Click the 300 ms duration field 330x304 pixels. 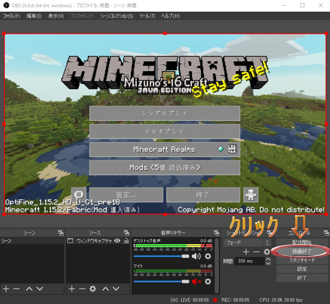250,261
